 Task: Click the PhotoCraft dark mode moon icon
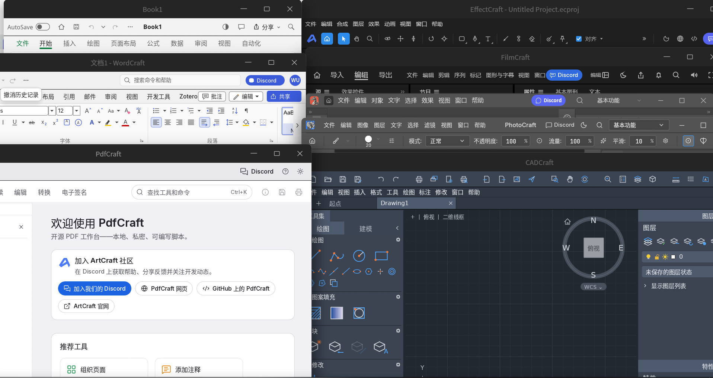click(x=583, y=125)
